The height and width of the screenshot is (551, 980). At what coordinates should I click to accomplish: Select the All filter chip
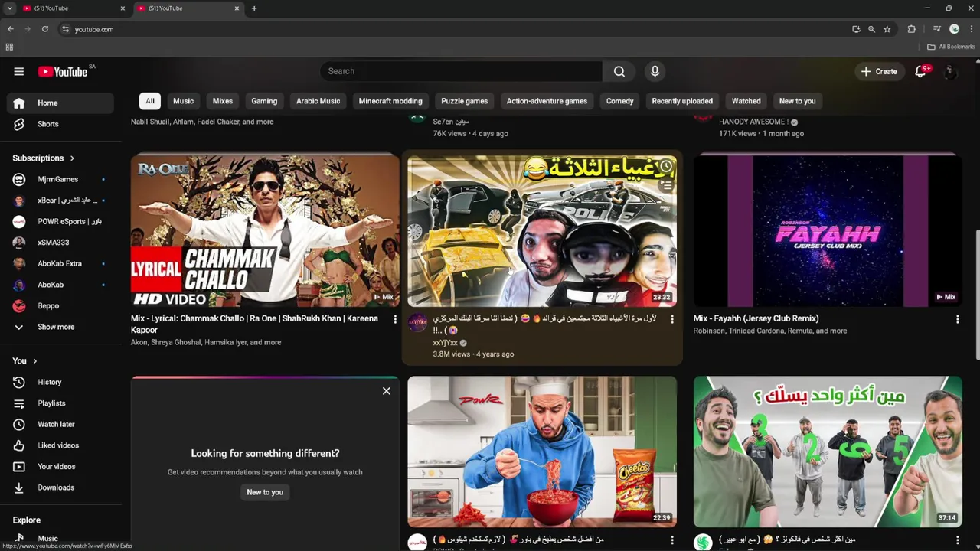click(150, 101)
